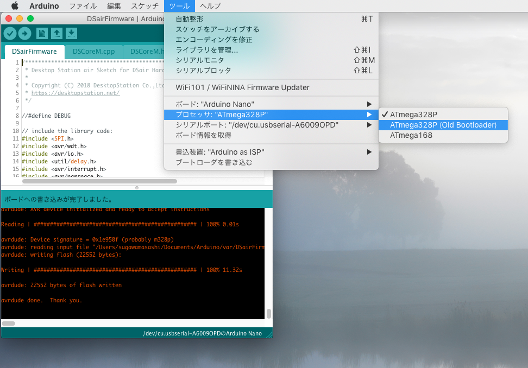Click the Writing 100% 11.32s progress line
Image resolution: width=528 pixels, height=368 pixels.
(122, 270)
